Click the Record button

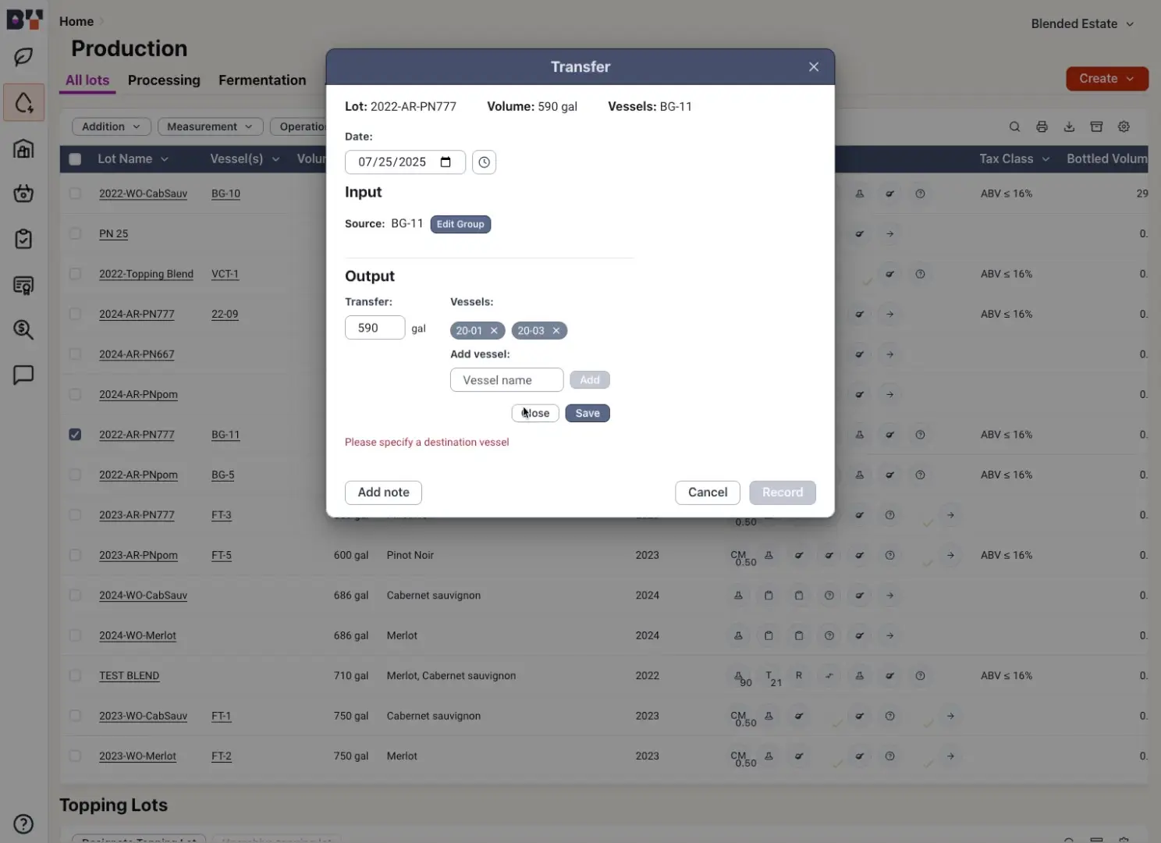point(783,493)
